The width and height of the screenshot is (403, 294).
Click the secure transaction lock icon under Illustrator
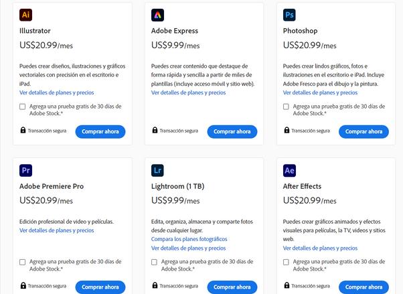pyautogui.click(x=23, y=131)
